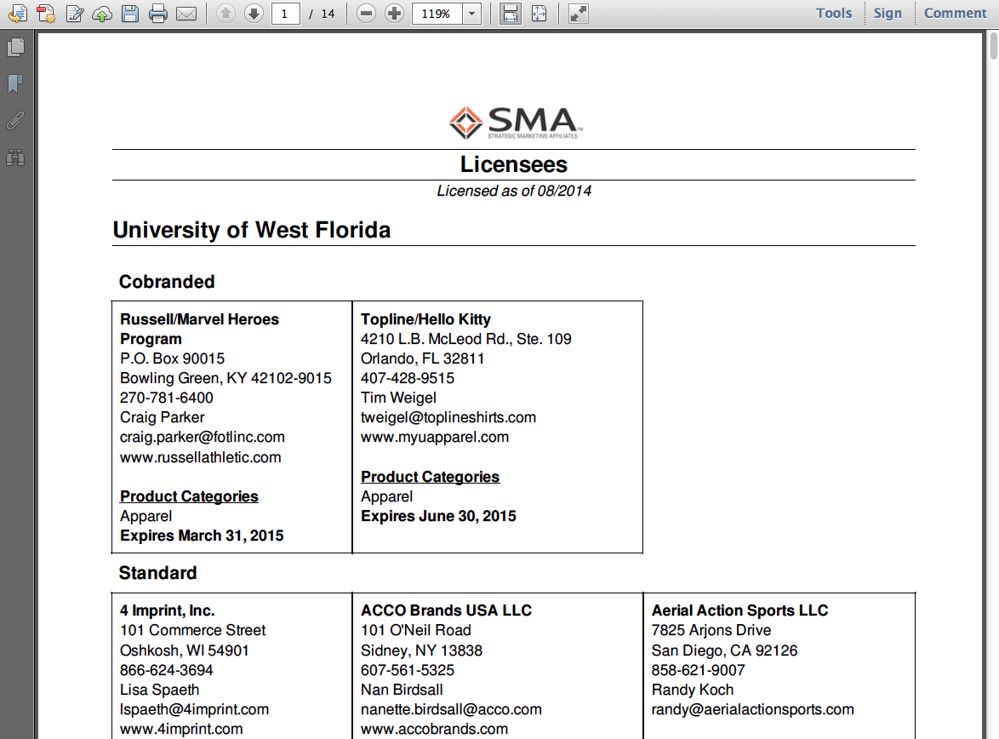Viewport: 999px width, 739px height.
Task: Show the bookmarks panel
Action: [x=16, y=83]
